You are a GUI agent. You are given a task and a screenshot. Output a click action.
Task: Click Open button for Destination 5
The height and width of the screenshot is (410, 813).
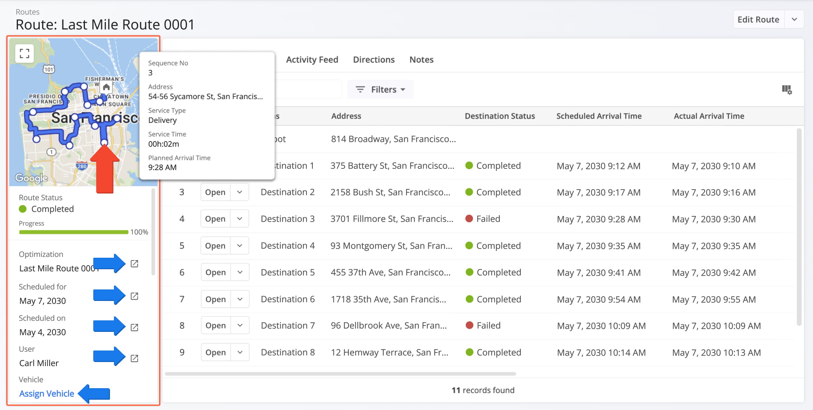[x=216, y=272]
